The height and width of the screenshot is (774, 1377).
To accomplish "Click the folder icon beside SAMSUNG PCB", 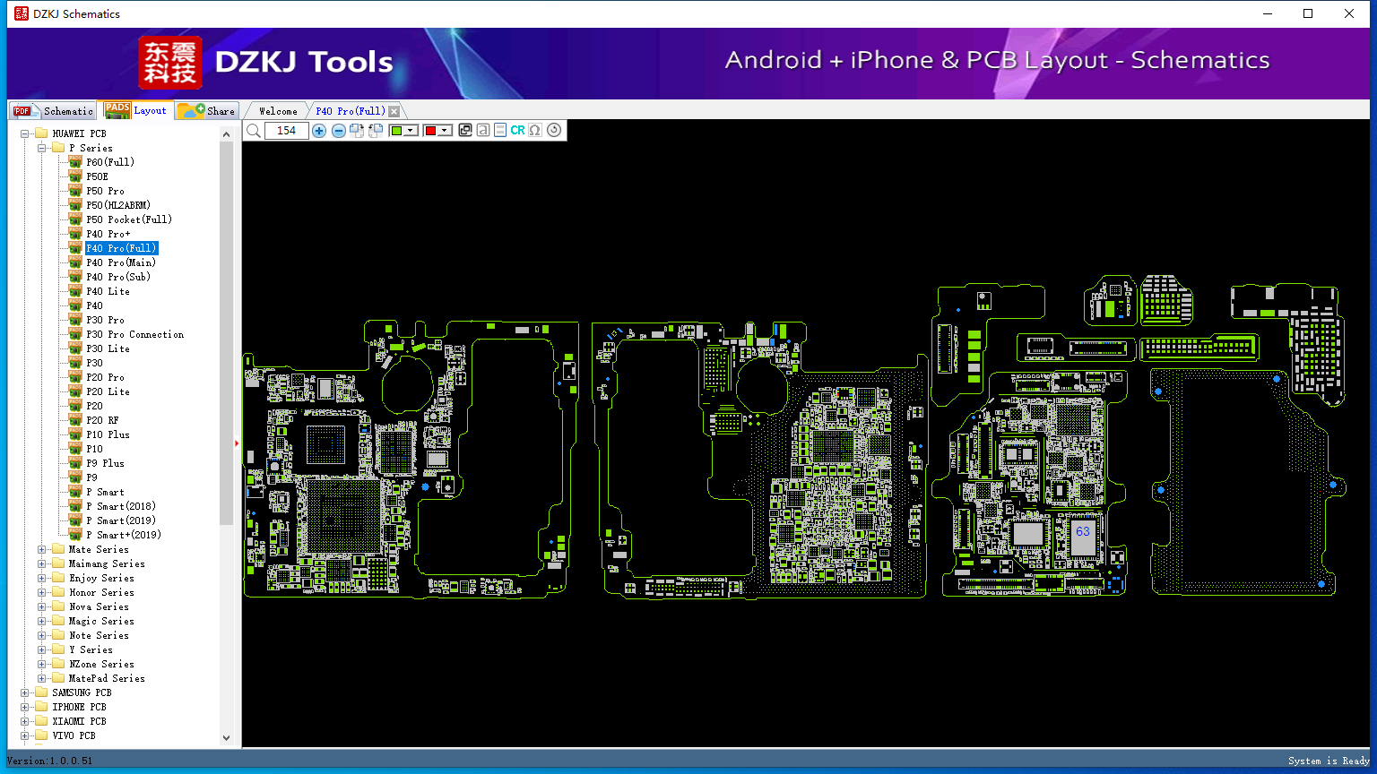I will [41, 692].
